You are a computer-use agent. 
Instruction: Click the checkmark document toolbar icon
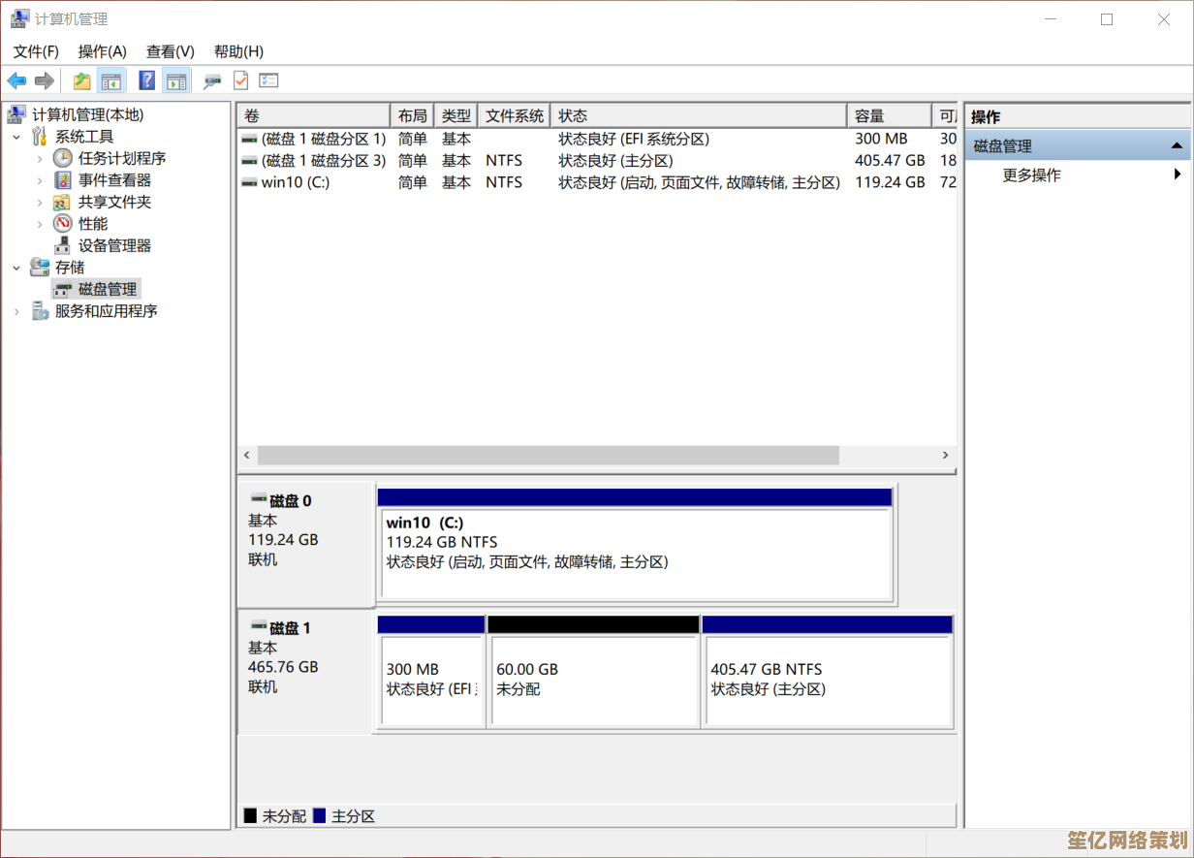(x=240, y=81)
